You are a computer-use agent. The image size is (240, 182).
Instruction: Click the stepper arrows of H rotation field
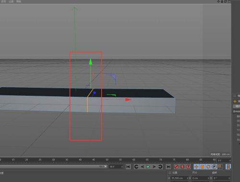pos(229,178)
